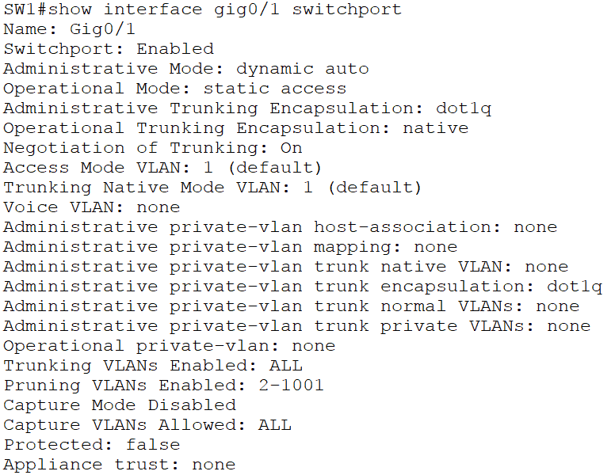Click the private-vlan mapping line
This screenshot has height=475, width=615.
(230, 247)
